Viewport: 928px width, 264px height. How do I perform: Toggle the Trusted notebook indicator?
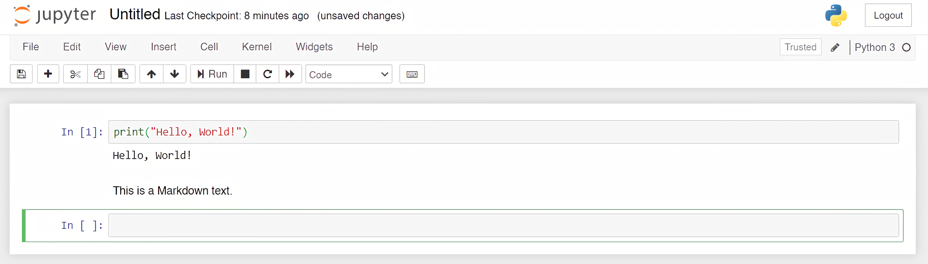click(800, 47)
